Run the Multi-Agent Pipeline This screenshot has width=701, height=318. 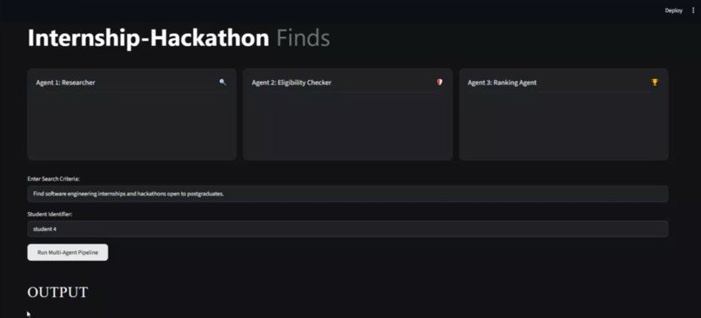(x=68, y=252)
